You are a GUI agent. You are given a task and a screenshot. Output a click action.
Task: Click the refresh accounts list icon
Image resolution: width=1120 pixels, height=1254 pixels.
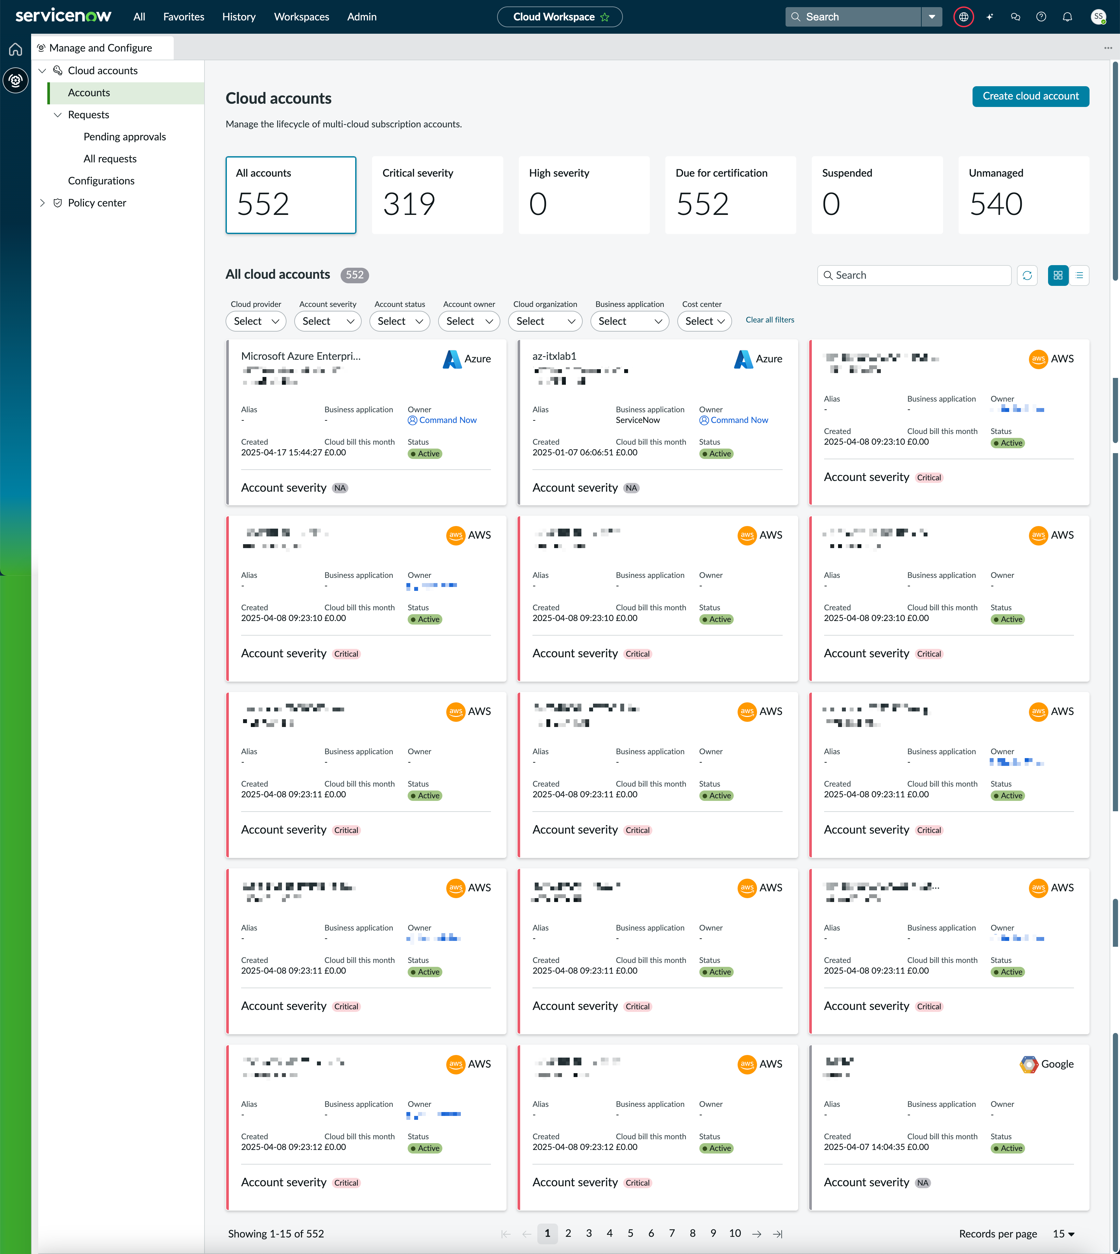tap(1027, 275)
